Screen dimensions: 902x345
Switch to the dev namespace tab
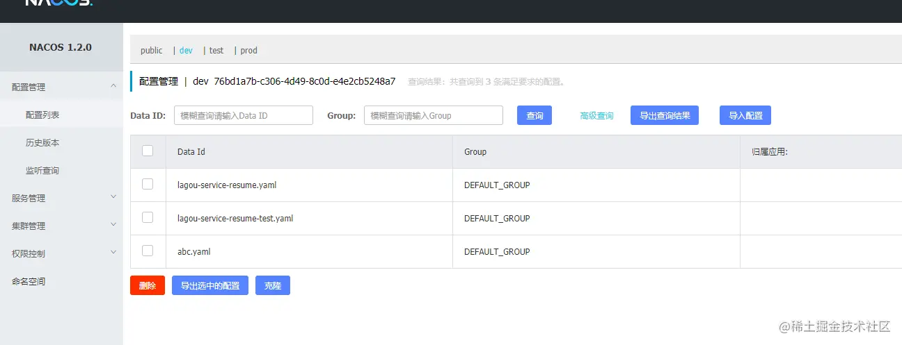pyautogui.click(x=186, y=51)
